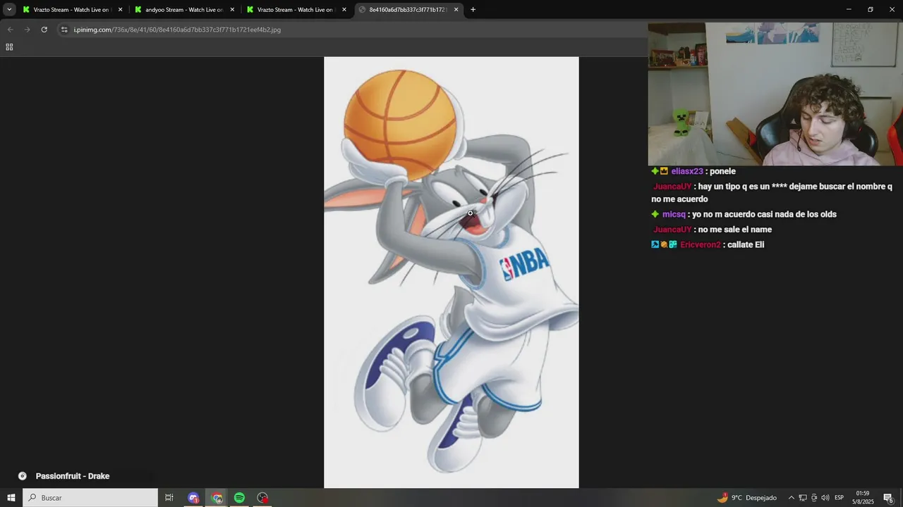Viewport: 903px width, 507px height.
Task: Click username micsq in chat
Action: pyautogui.click(x=674, y=214)
